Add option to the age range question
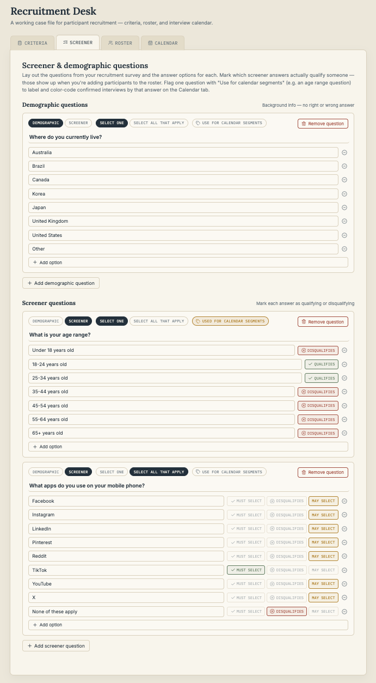The width and height of the screenshot is (376, 683). (x=188, y=447)
